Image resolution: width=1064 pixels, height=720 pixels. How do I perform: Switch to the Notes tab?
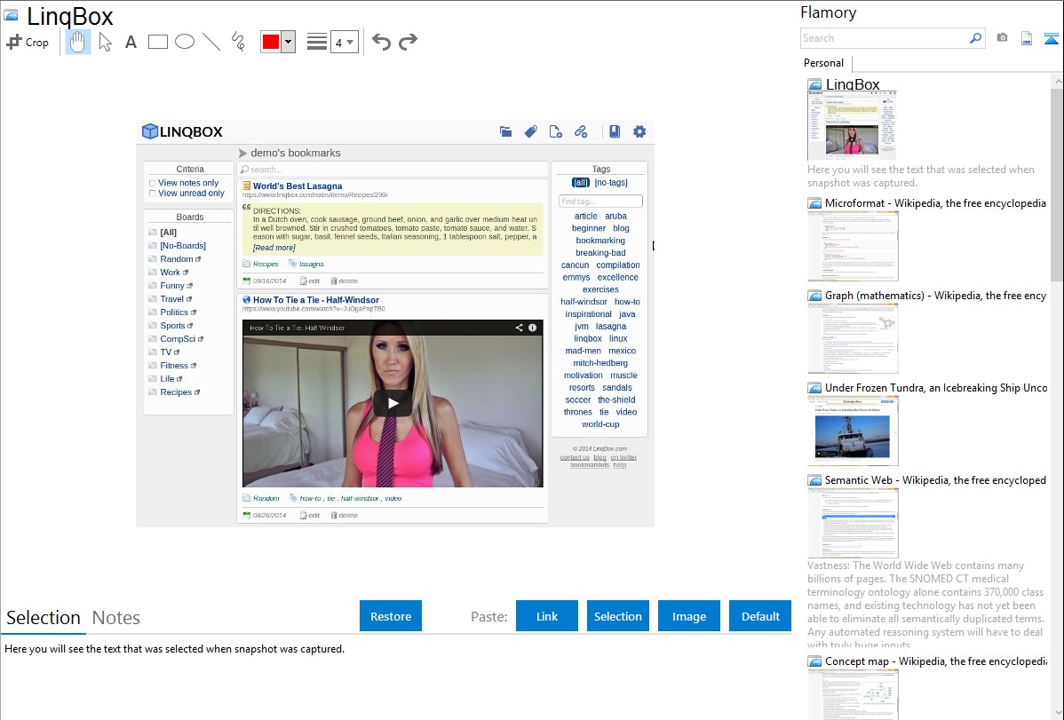(116, 618)
